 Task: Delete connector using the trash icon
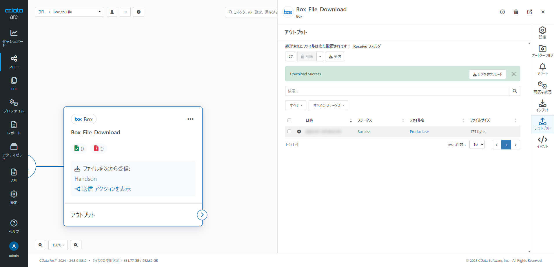516,12
